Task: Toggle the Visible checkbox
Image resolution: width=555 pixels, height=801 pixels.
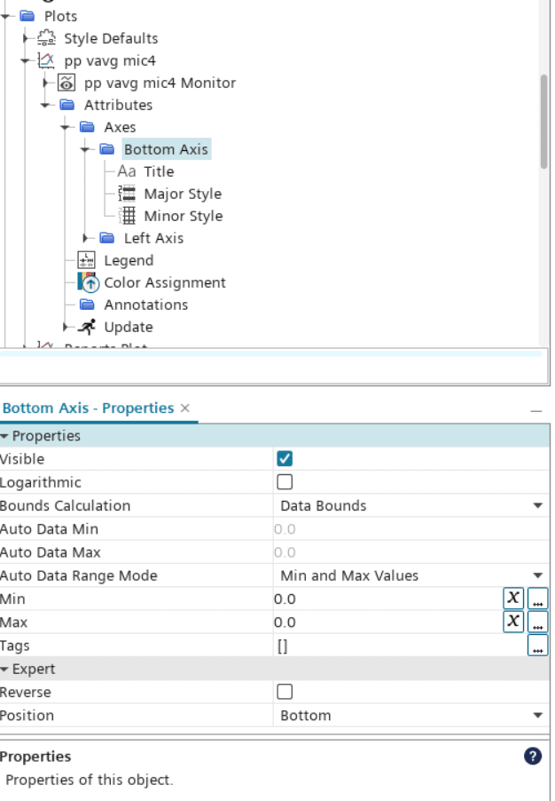Action: click(x=285, y=459)
